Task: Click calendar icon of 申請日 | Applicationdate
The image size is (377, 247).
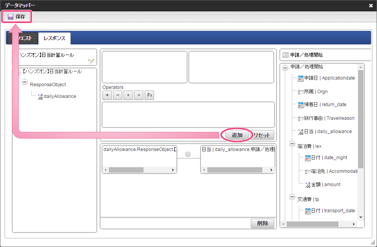Action: click(x=300, y=78)
